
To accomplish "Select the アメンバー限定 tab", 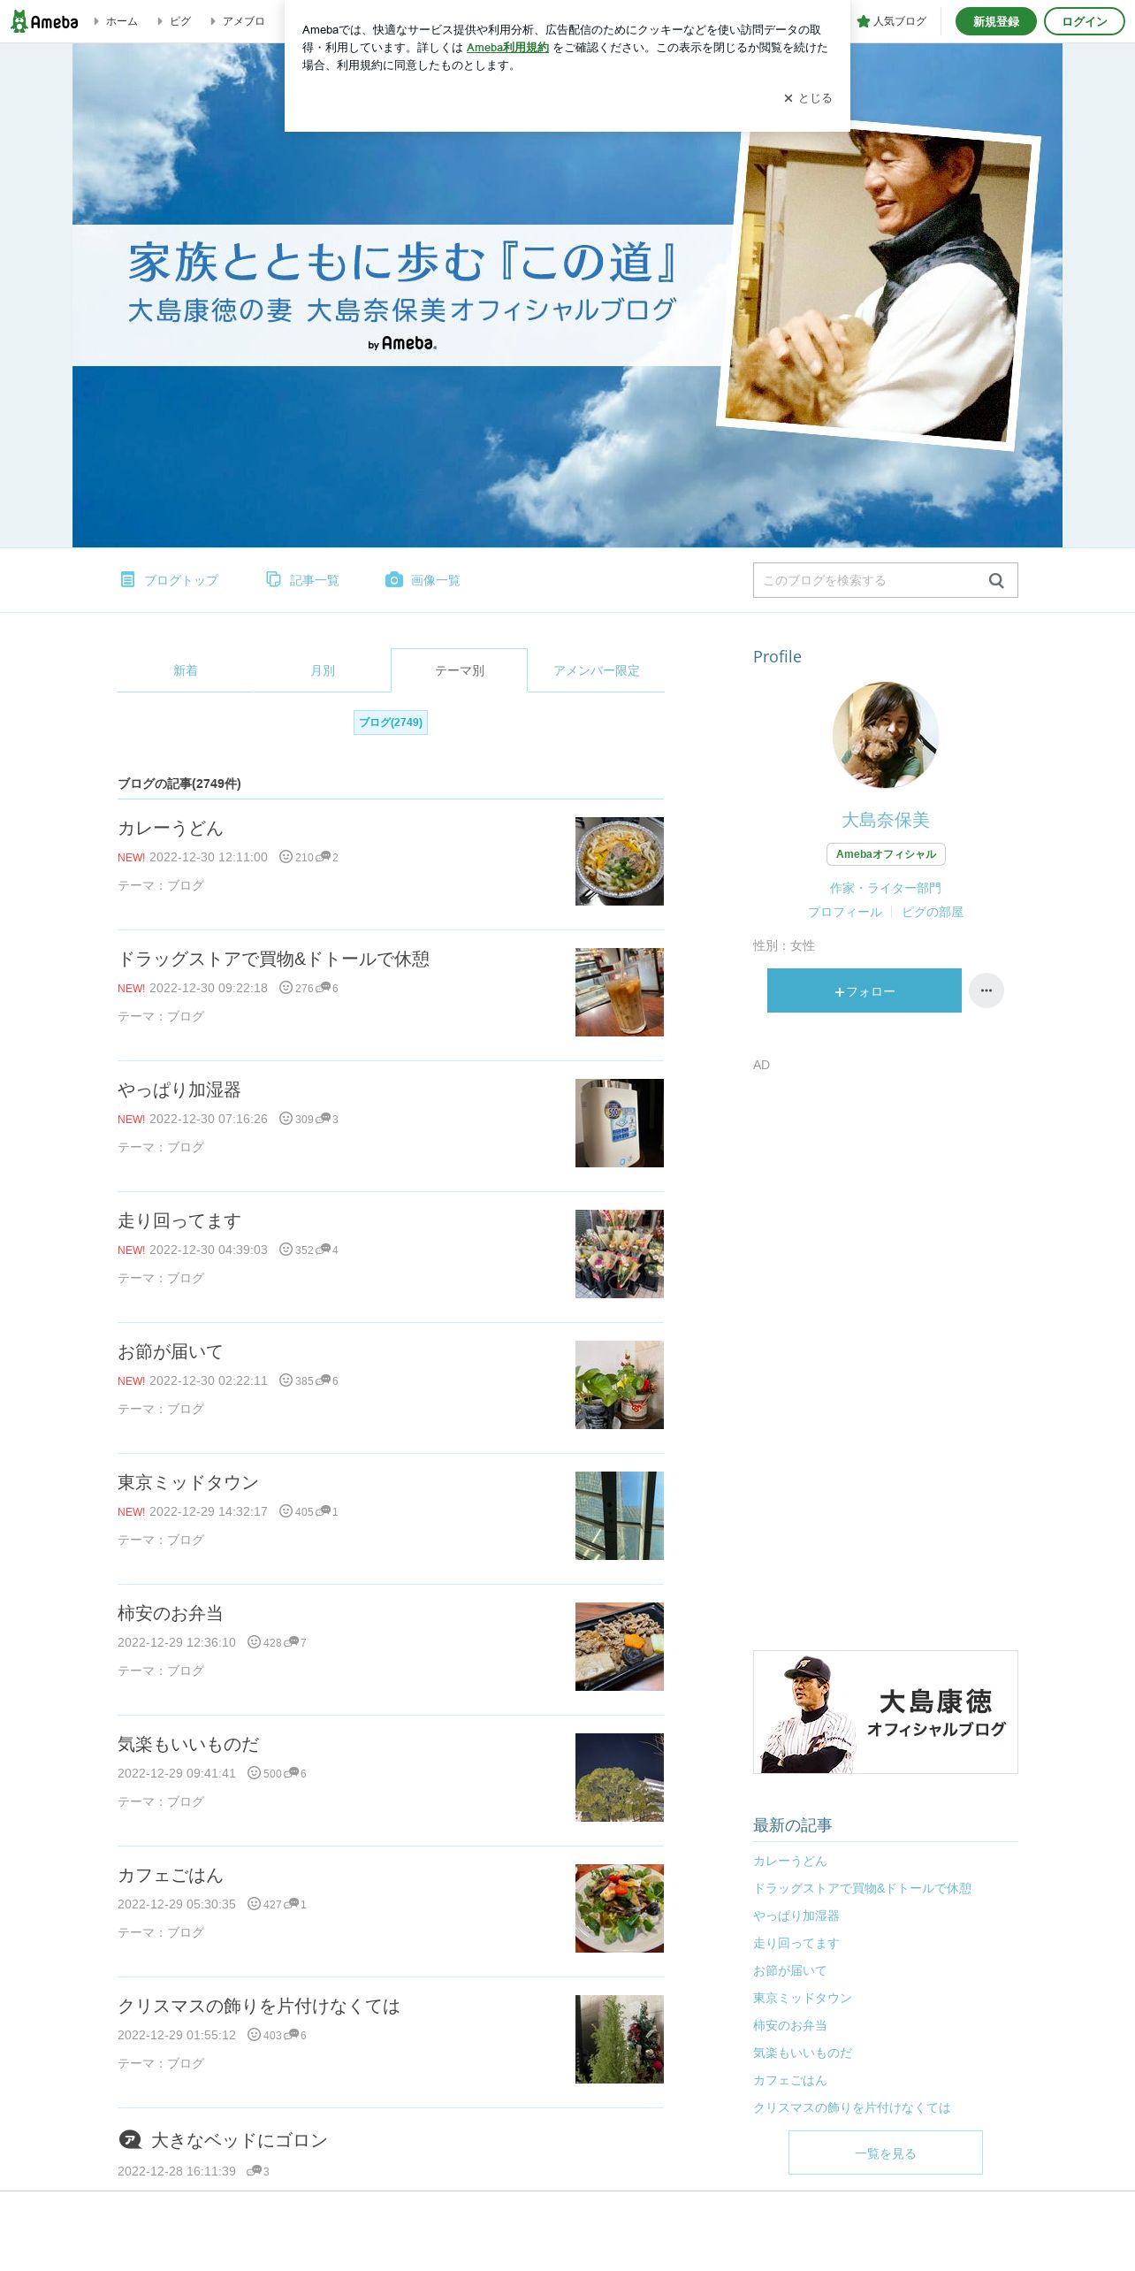I will click(597, 670).
